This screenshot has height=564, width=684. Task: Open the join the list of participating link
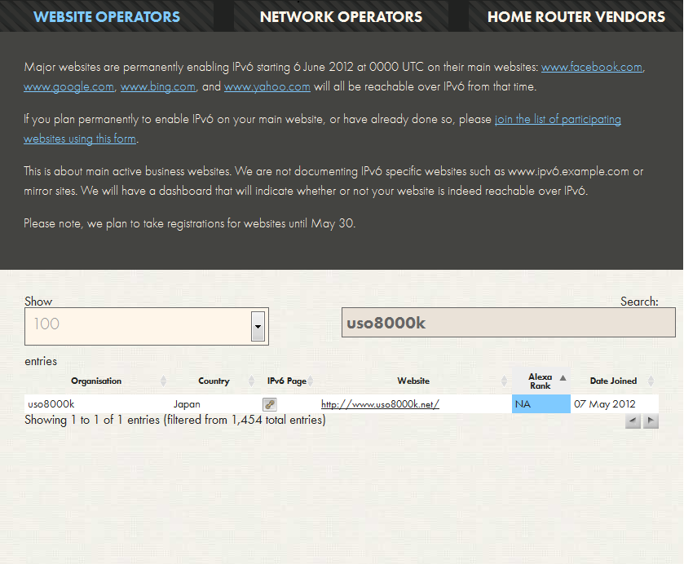point(558,120)
